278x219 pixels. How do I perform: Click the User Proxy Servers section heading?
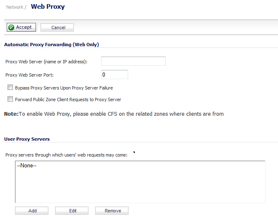27,139
